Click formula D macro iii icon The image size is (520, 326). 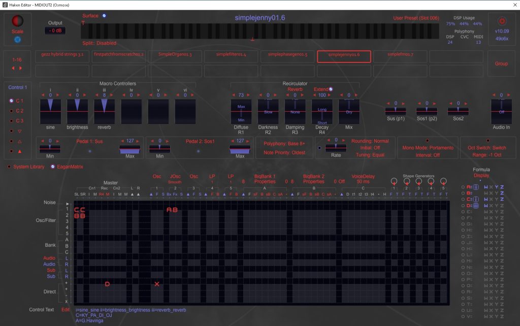pyautogui.click(x=476, y=206)
